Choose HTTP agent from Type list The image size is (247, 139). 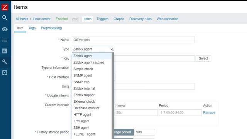click(92, 115)
